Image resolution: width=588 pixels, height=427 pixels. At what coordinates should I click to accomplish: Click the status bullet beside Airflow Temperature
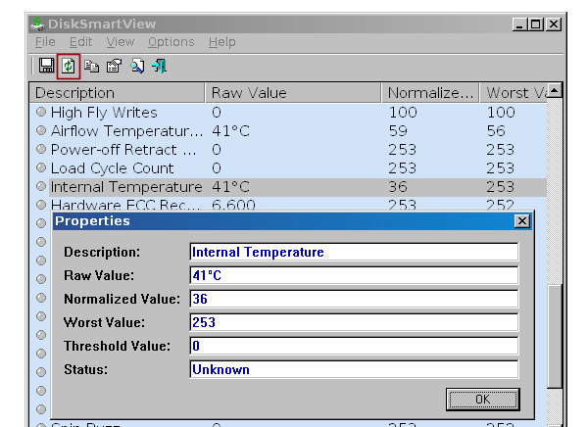click(x=41, y=130)
